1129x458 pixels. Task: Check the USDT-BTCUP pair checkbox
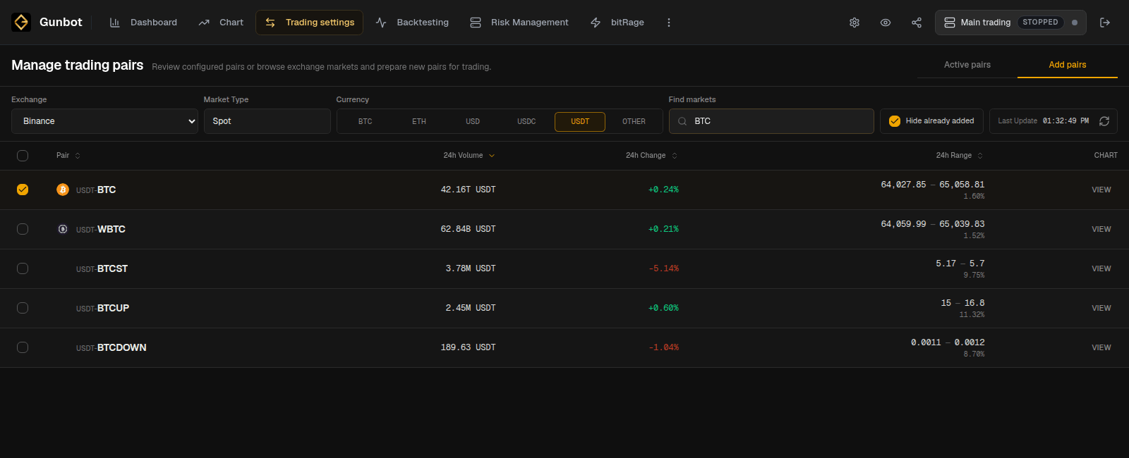point(23,308)
